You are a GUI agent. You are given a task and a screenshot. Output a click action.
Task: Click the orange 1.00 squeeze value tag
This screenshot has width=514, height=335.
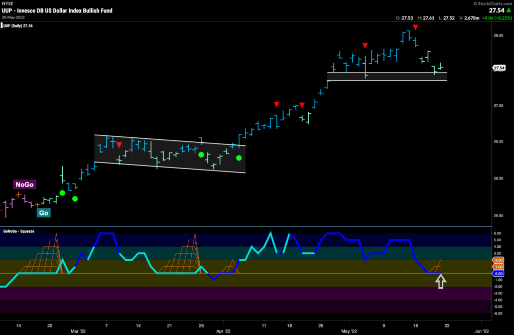pyautogui.click(x=498, y=267)
